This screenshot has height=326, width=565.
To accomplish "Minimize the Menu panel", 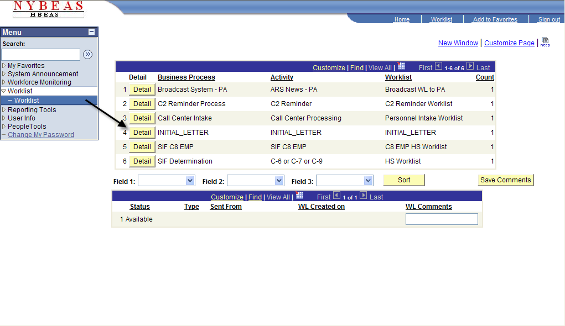I will 91,31.
